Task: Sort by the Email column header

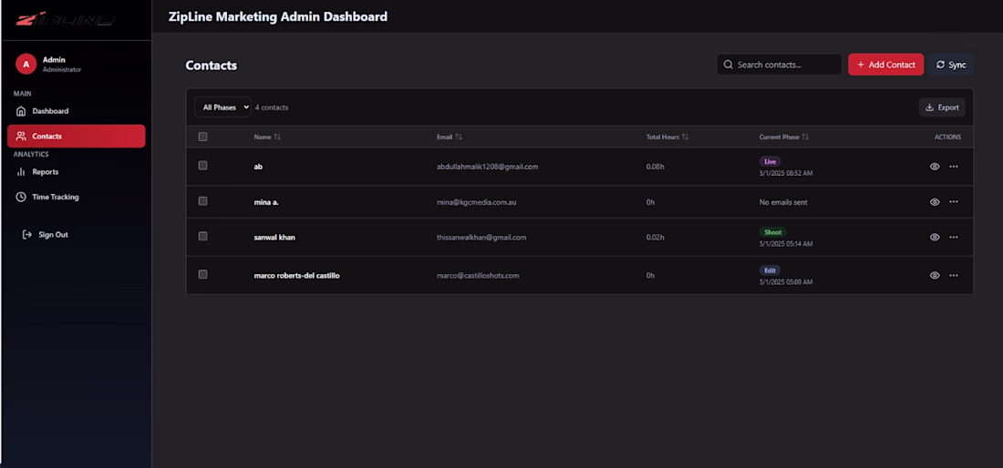Action: 459,137
